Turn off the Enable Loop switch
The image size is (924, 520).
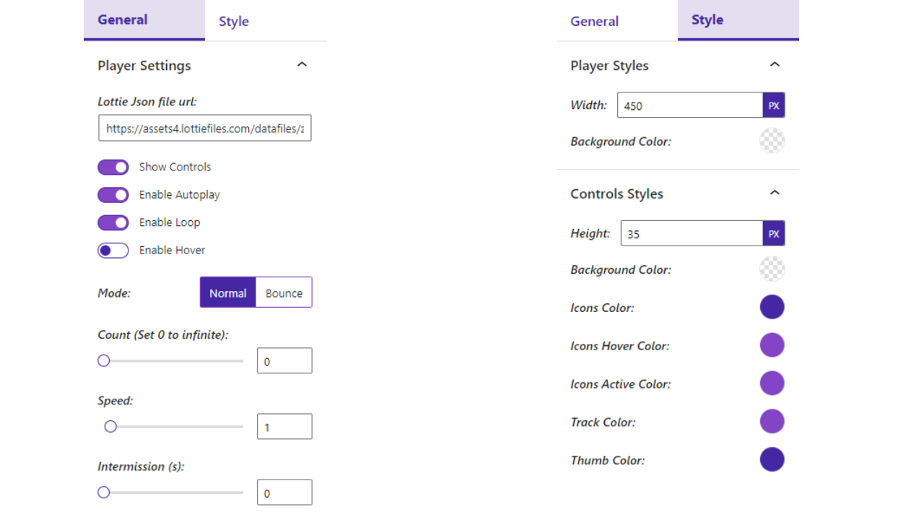[113, 222]
